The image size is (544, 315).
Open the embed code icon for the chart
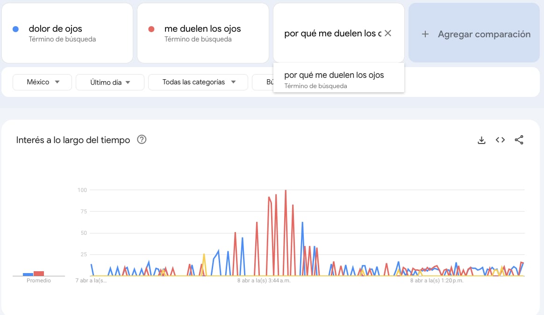pyautogui.click(x=500, y=140)
